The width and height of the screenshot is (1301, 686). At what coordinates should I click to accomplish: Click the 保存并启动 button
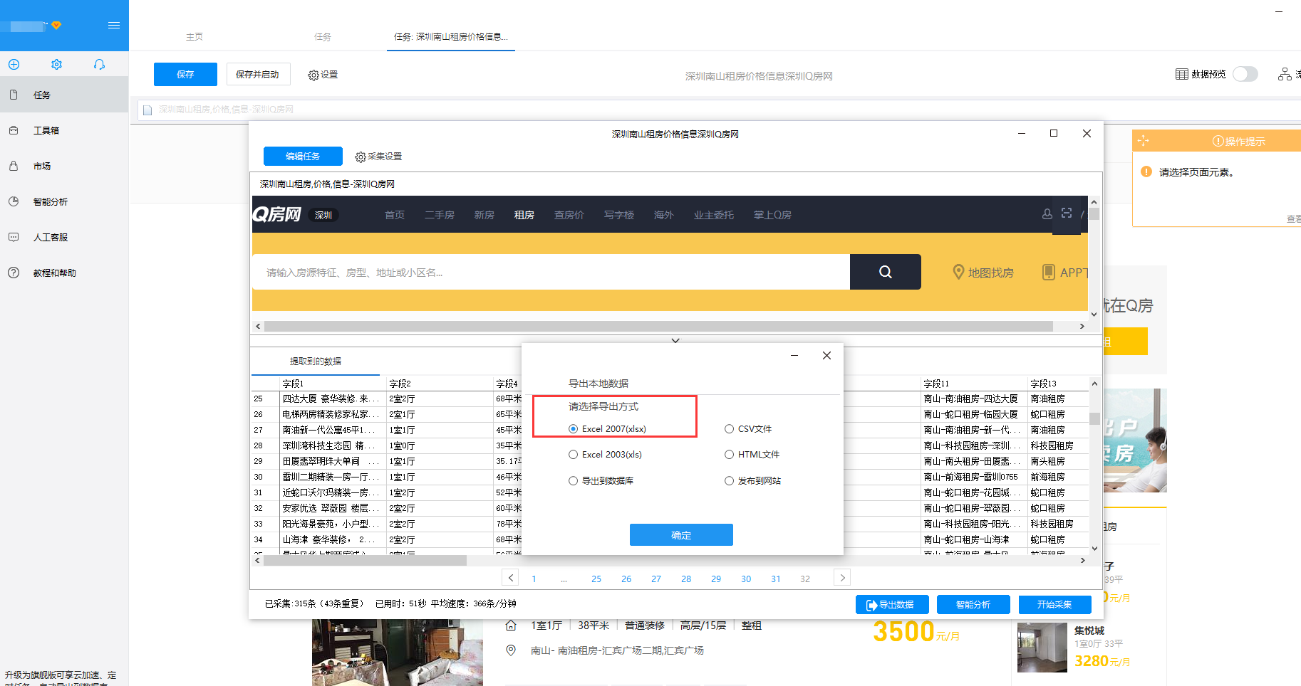(x=258, y=74)
